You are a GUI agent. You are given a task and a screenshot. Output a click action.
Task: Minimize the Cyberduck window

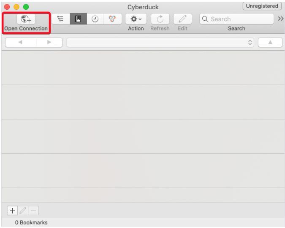(16, 7)
